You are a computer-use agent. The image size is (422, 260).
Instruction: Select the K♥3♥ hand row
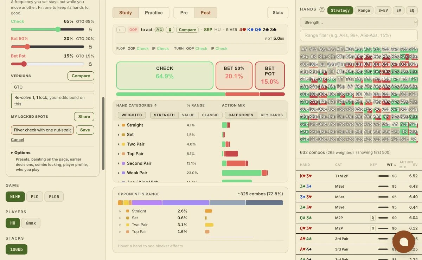[359, 176]
